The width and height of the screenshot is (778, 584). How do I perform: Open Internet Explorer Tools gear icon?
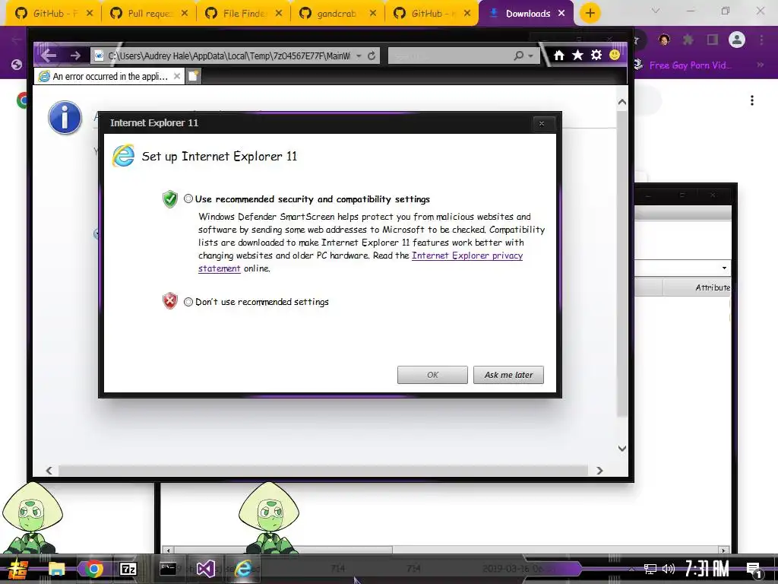596,55
